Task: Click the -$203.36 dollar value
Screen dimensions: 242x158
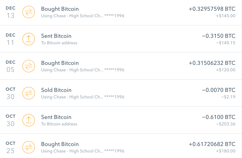Action: pyautogui.click(x=225, y=124)
